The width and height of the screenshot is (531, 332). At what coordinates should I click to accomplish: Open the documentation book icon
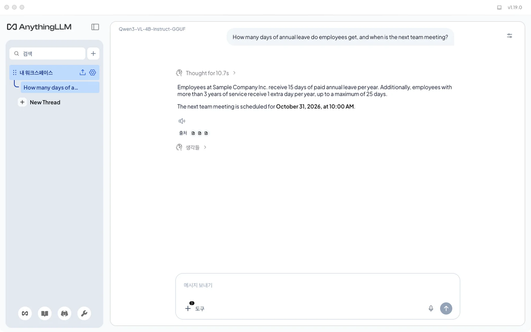pyautogui.click(x=45, y=313)
